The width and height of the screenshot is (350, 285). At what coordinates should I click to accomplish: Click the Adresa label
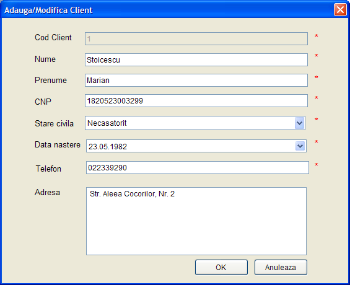[x=47, y=193]
